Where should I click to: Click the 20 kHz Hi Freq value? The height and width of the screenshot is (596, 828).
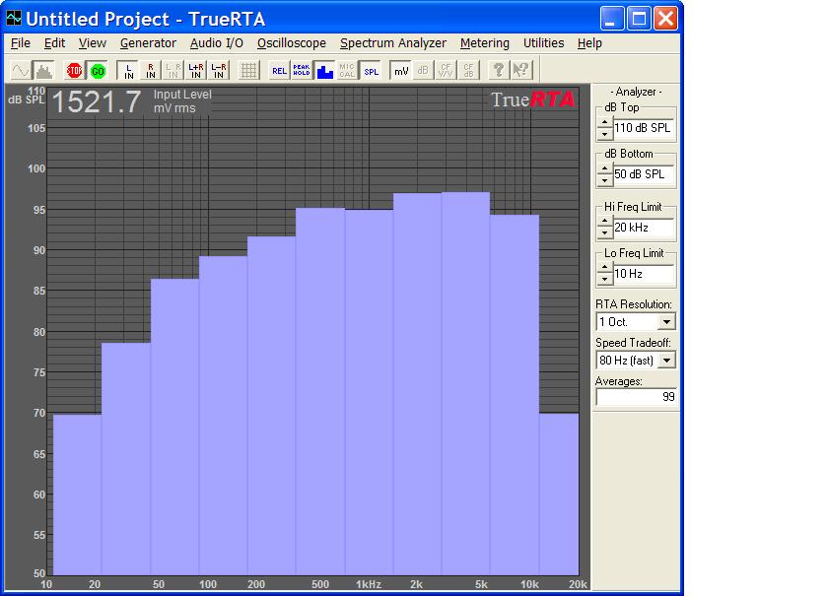[x=643, y=228]
